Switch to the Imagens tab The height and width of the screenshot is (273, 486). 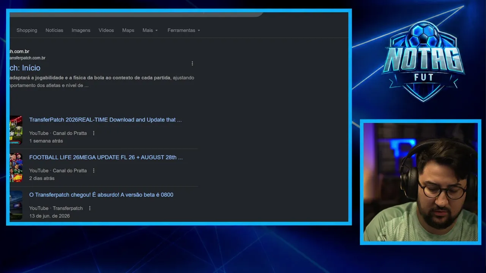point(81,30)
